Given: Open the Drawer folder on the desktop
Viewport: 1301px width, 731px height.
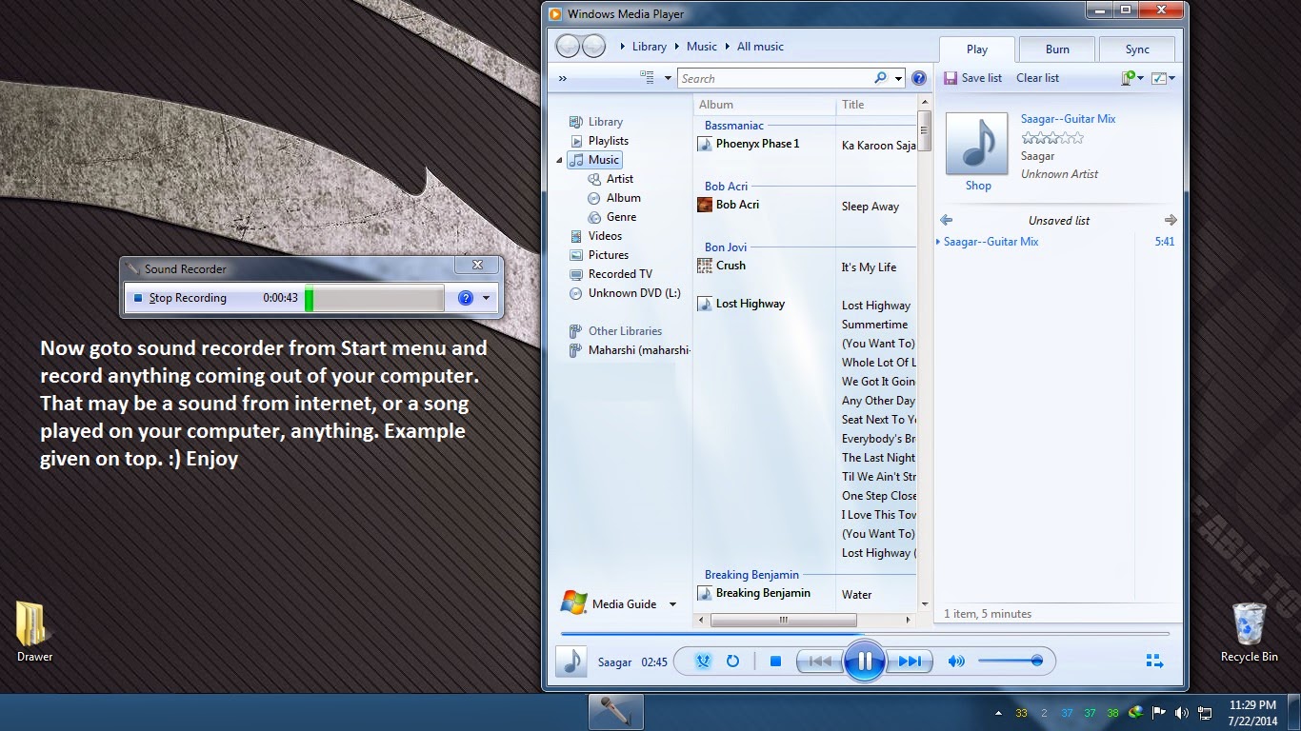Looking at the screenshot, I should 34,632.
